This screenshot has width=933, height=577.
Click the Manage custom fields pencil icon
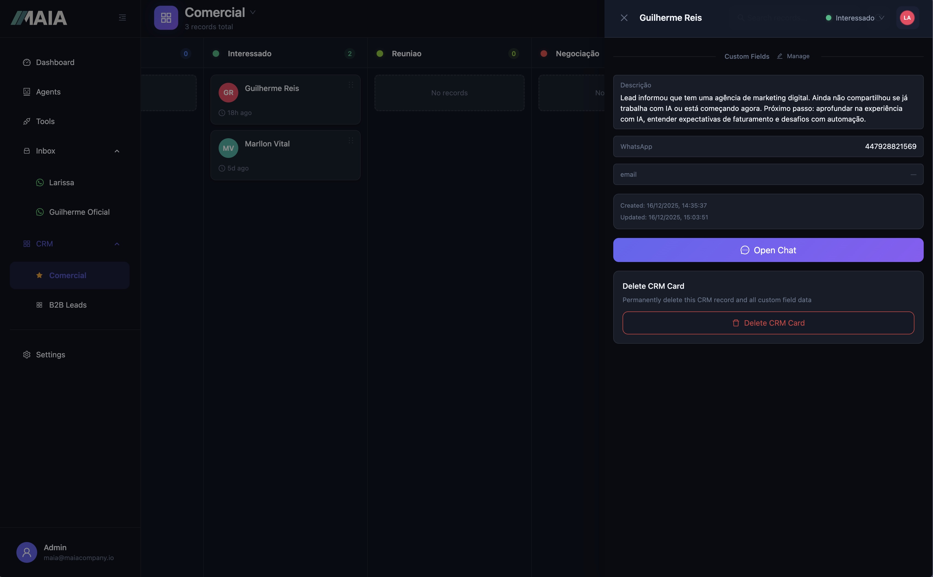coord(780,56)
